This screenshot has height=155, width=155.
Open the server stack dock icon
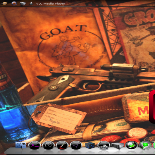point(117,146)
